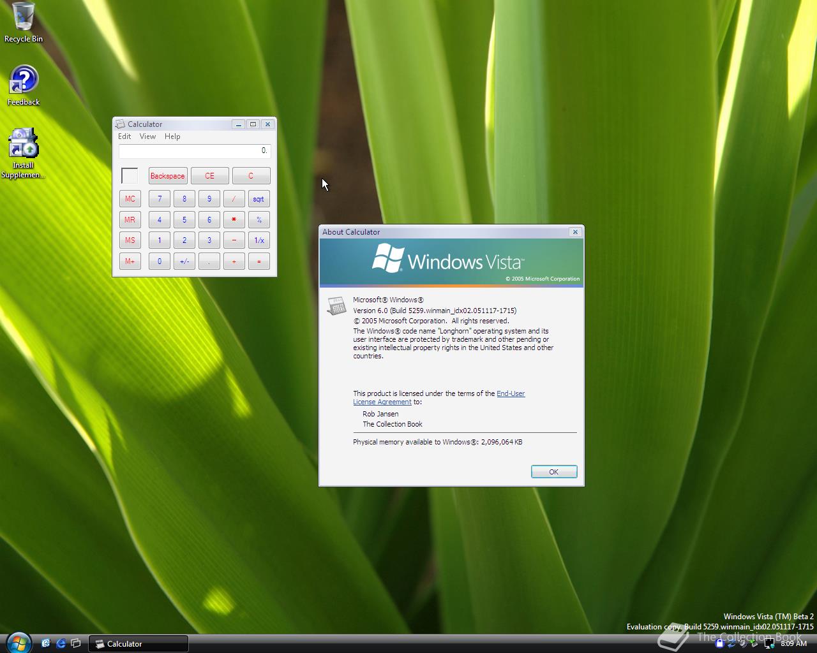The height and width of the screenshot is (653, 817).
Task: Click the calculator icon in About dialog
Action: (x=336, y=306)
